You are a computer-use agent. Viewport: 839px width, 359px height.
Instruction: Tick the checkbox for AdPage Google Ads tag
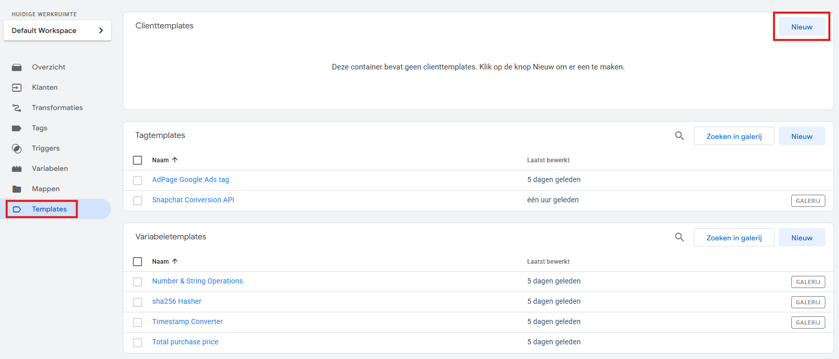(x=137, y=181)
